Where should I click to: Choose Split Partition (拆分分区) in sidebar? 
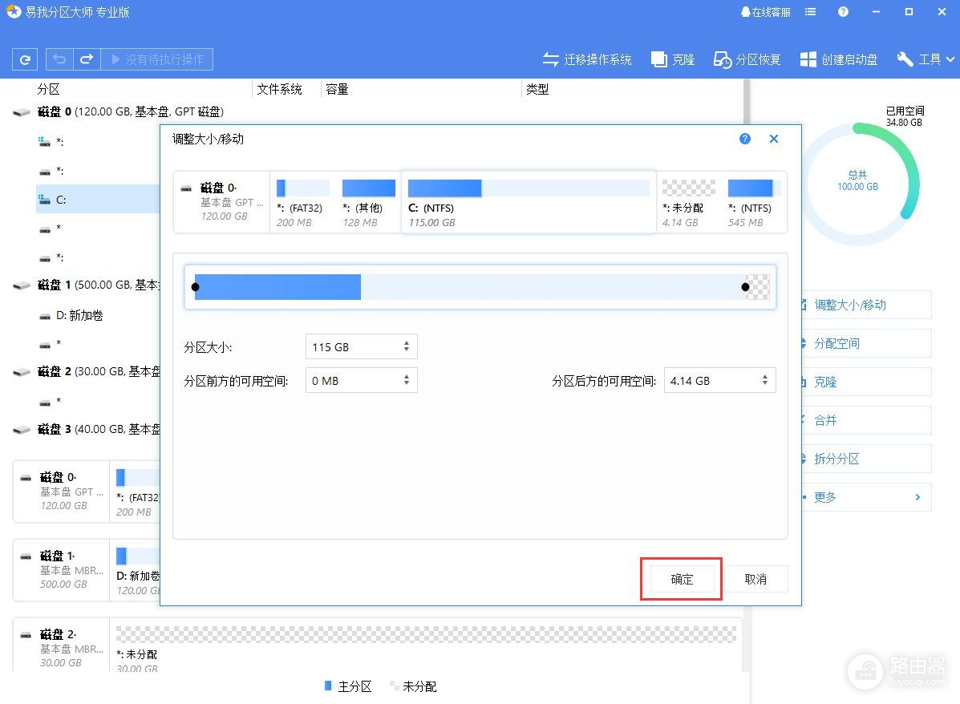(836, 459)
